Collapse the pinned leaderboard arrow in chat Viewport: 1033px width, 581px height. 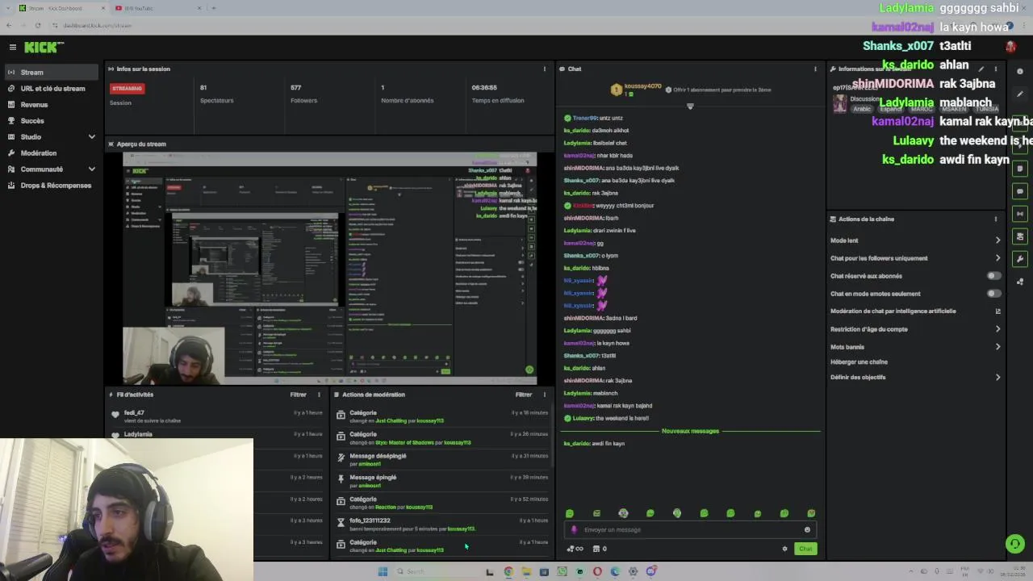(690, 106)
